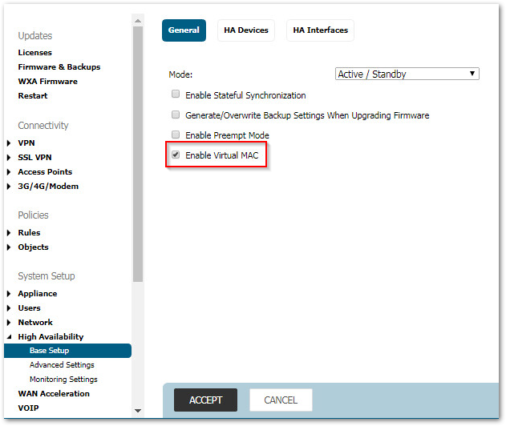Expand the VPN menu arrow
The height and width of the screenshot is (426, 506).
pyautogui.click(x=9, y=143)
